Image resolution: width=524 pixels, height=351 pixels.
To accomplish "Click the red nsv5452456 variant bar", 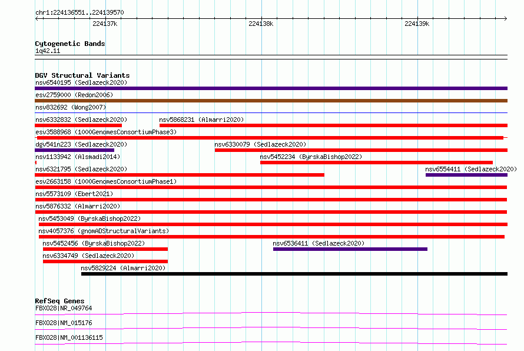I will pos(105,249).
